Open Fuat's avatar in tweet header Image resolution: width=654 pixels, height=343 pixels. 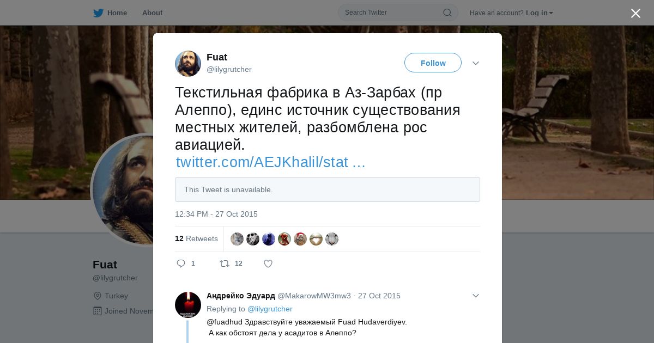pos(188,64)
